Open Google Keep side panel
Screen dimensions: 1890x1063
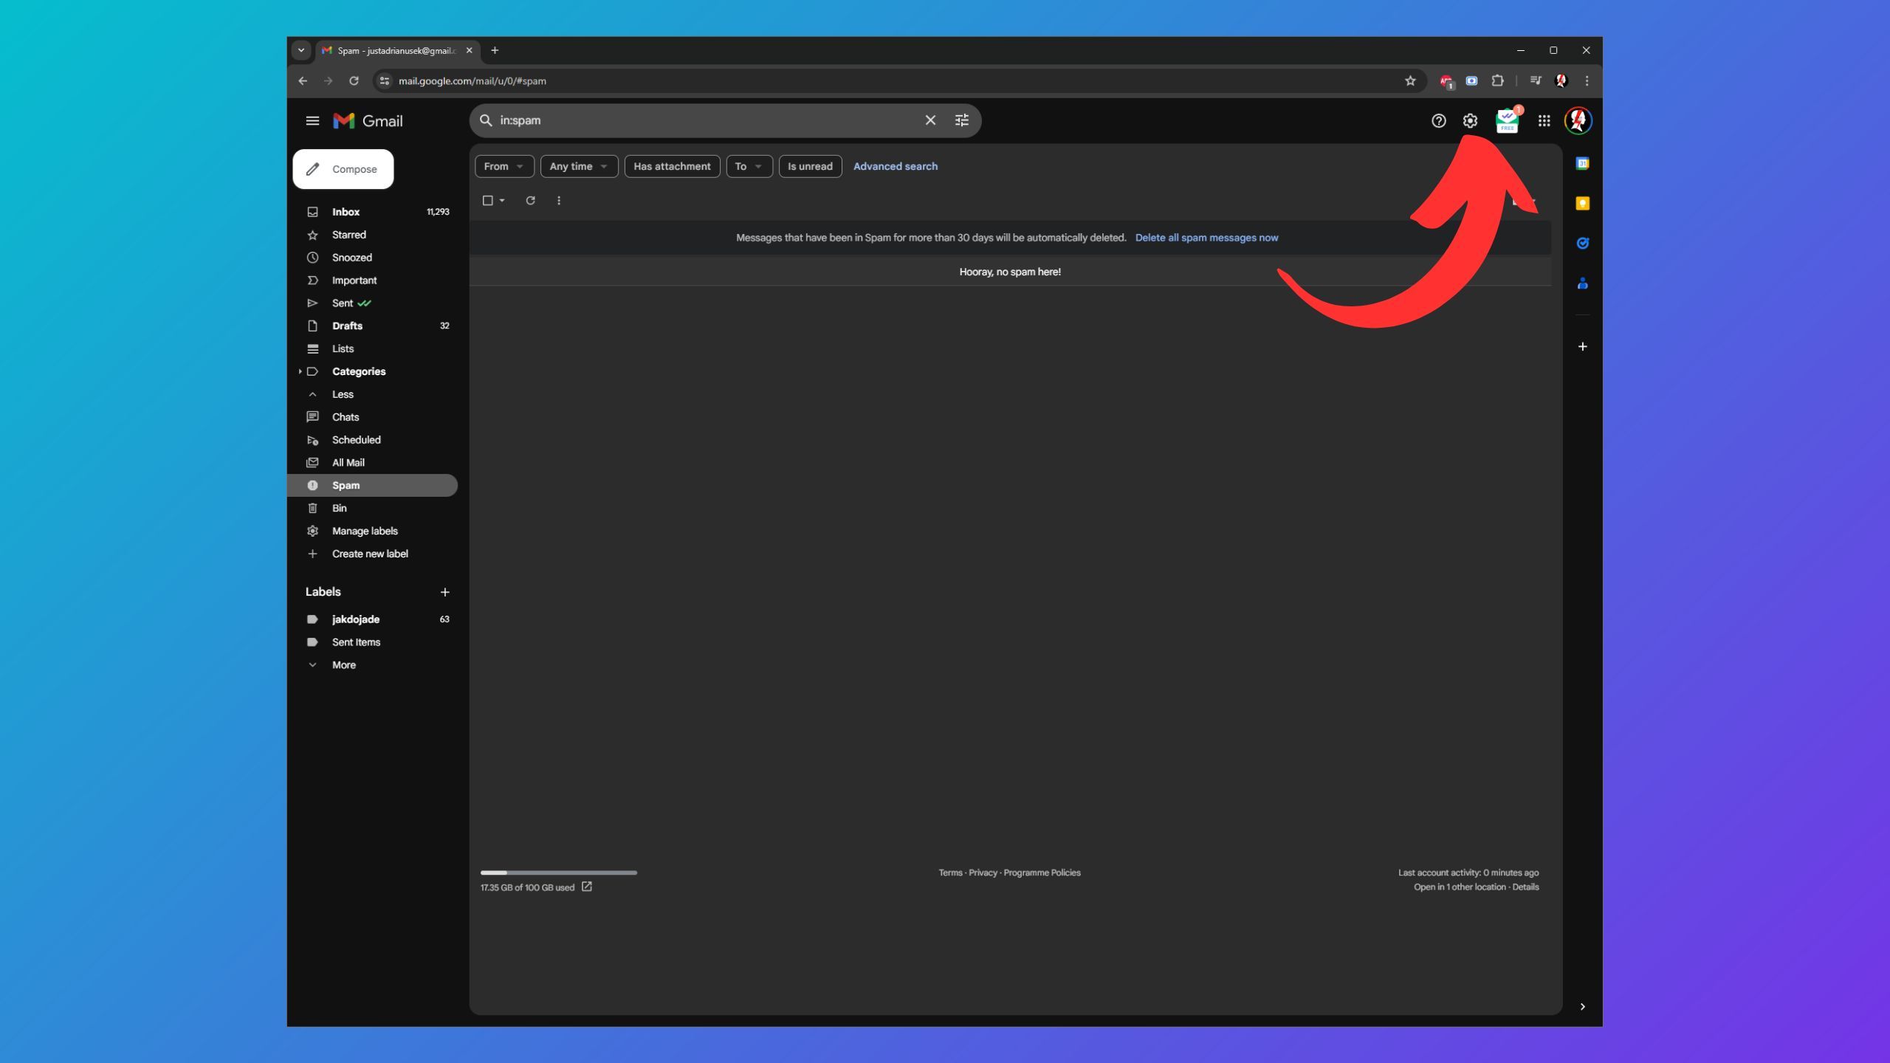coord(1582,204)
